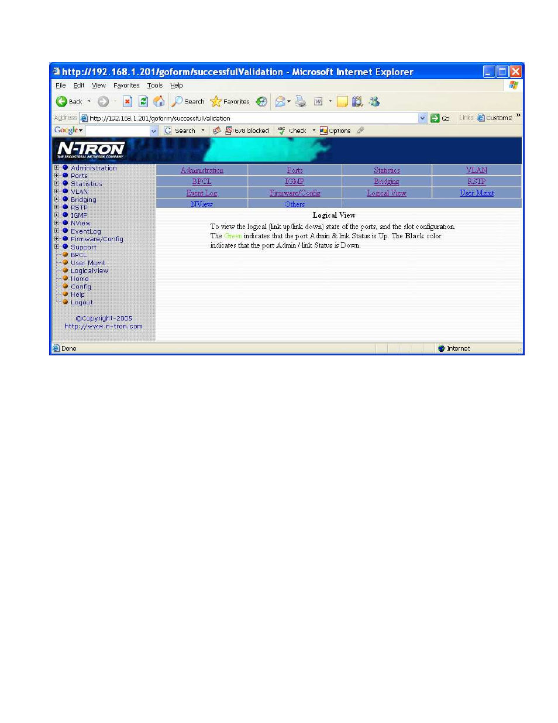Screen dimensions: 558x723
Task: Open the VLAN link in top table
Action: [477, 170]
